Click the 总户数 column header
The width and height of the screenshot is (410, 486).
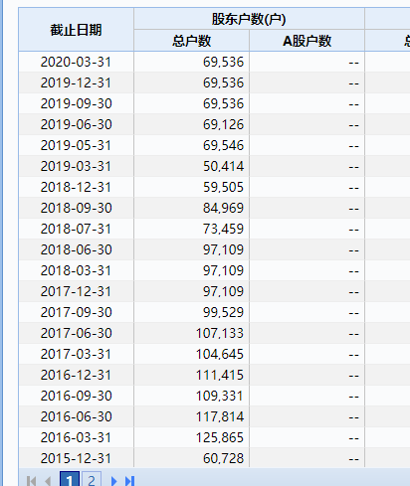[x=191, y=41]
